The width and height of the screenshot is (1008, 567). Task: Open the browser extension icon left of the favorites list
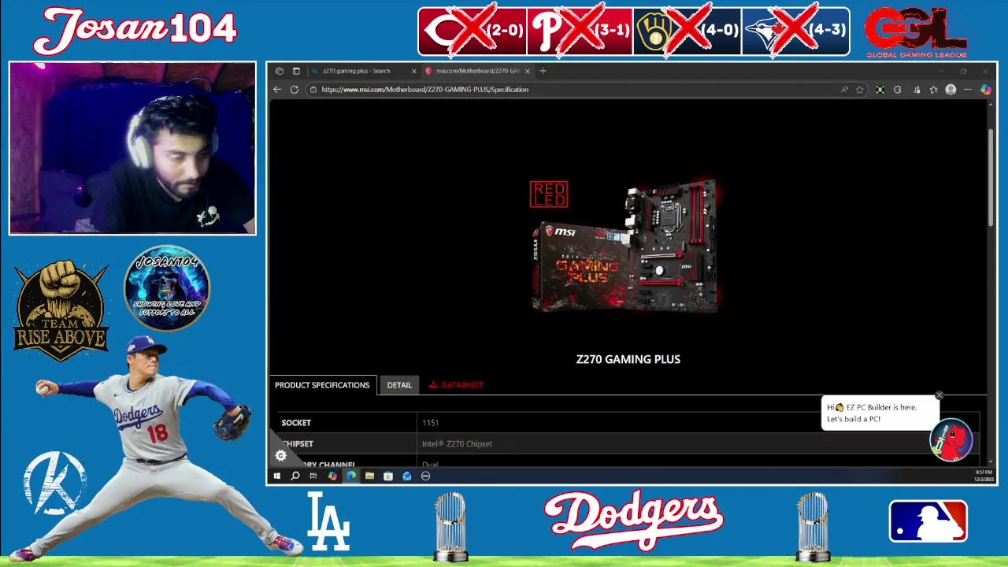pyautogui.click(x=917, y=90)
